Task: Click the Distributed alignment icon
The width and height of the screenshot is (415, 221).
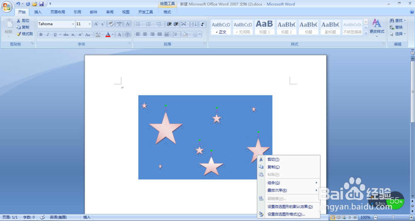Action: point(166,34)
